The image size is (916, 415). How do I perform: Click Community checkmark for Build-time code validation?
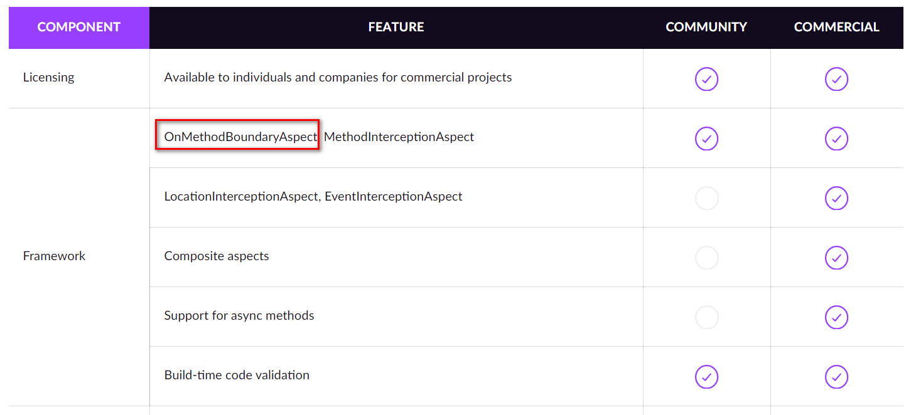(x=706, y=377)
